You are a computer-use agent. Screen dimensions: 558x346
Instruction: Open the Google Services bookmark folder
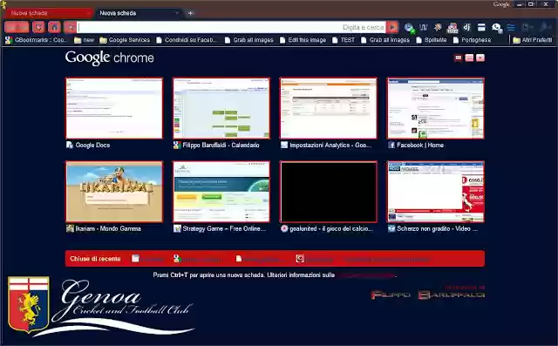125,40
